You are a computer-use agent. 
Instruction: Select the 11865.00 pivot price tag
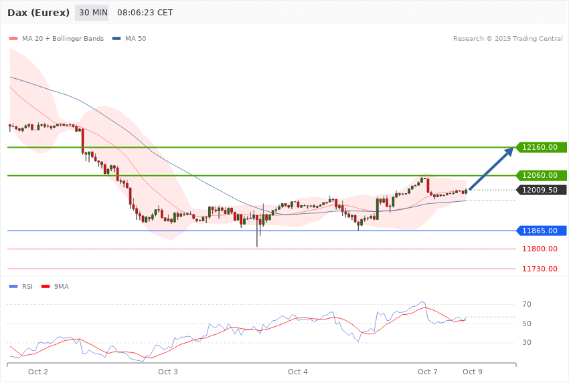point(541,231)
